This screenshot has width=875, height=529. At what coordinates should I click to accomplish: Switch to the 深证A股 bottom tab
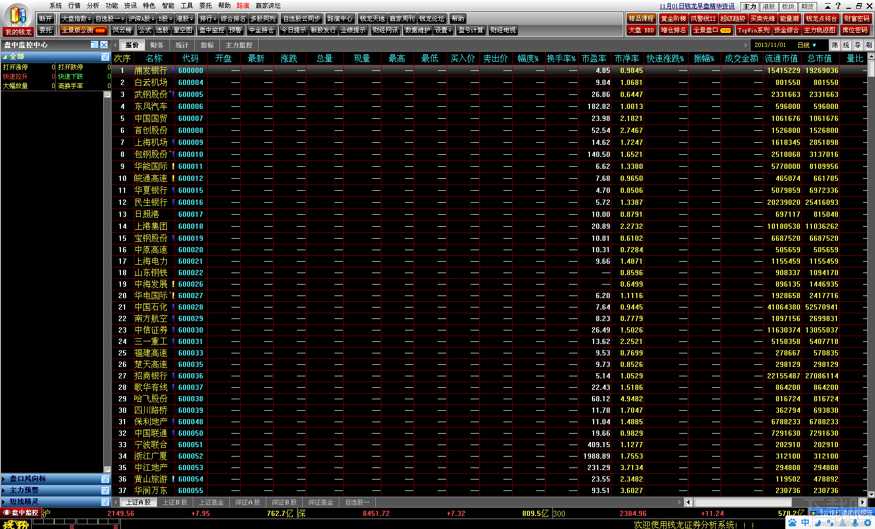[x=248, y=502]
